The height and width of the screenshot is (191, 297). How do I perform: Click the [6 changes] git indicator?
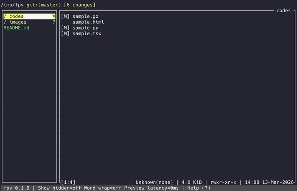click(79, 5)
